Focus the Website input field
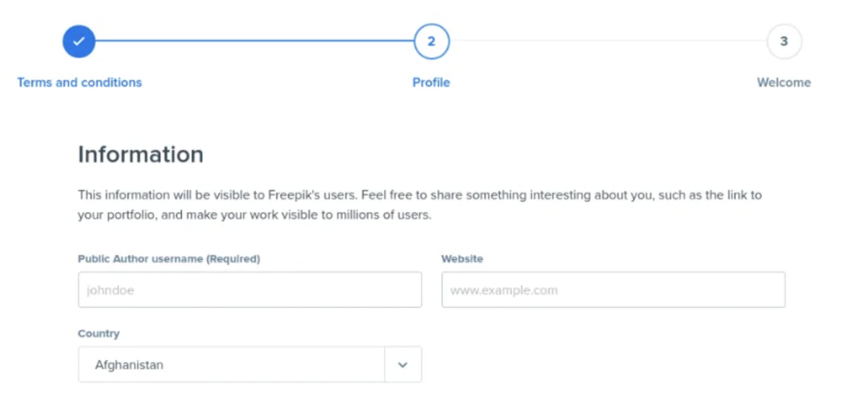Screen dimensions: 859x411 [613, 290]
